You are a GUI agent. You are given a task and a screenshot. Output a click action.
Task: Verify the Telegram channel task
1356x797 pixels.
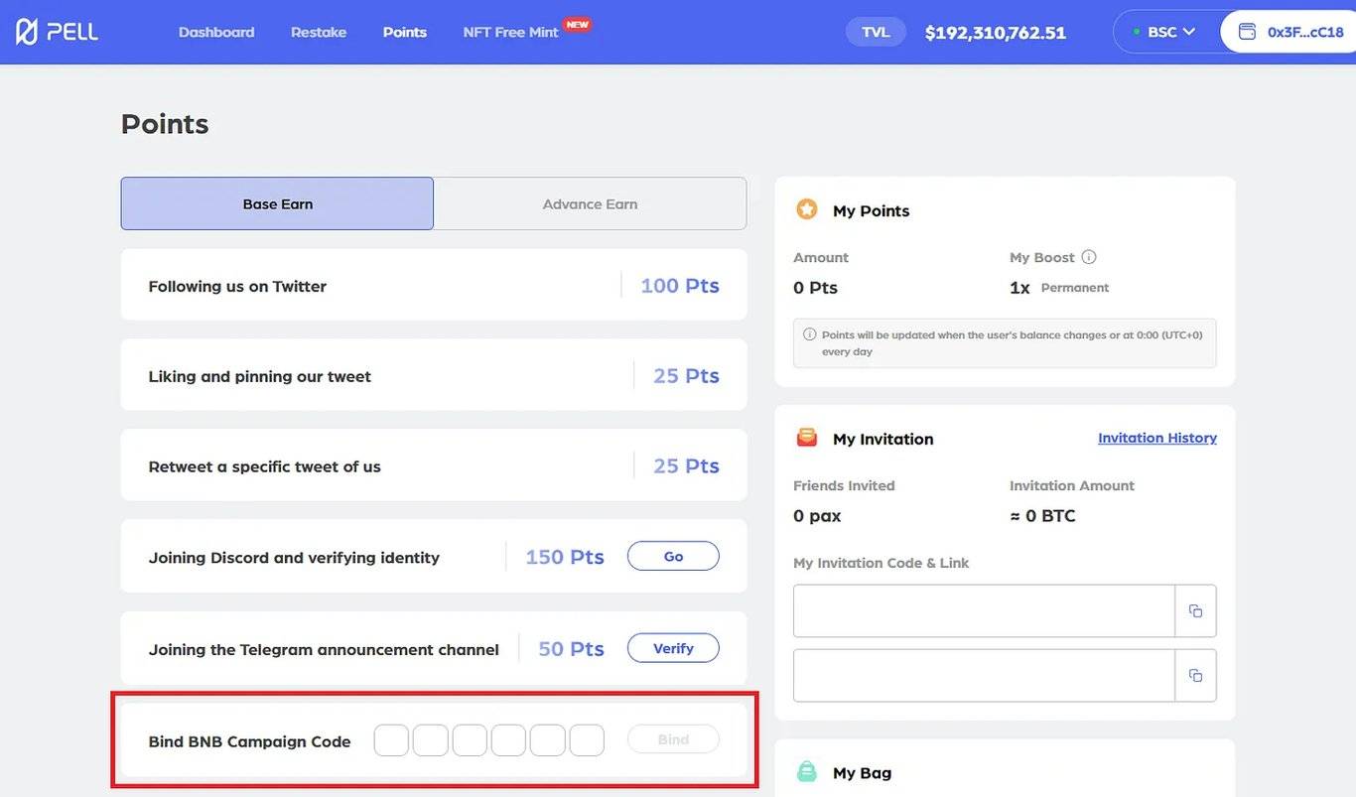coord(673,648)
